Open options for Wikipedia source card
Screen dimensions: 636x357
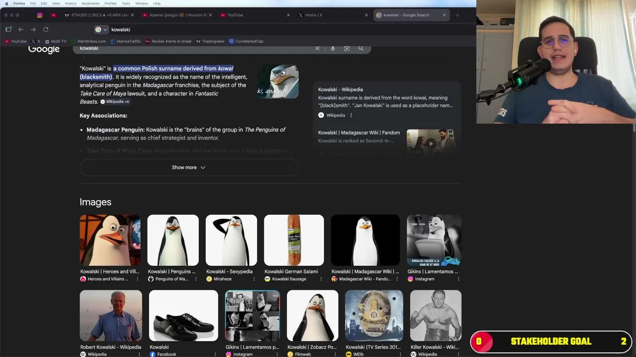[351, 115]
